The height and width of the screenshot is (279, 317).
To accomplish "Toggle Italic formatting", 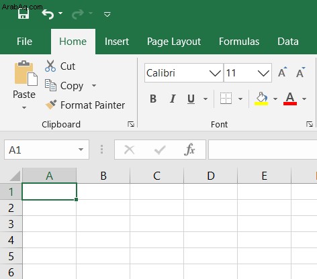I will point(173,99).
